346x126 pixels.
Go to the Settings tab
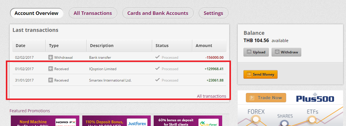pos(213,13)
